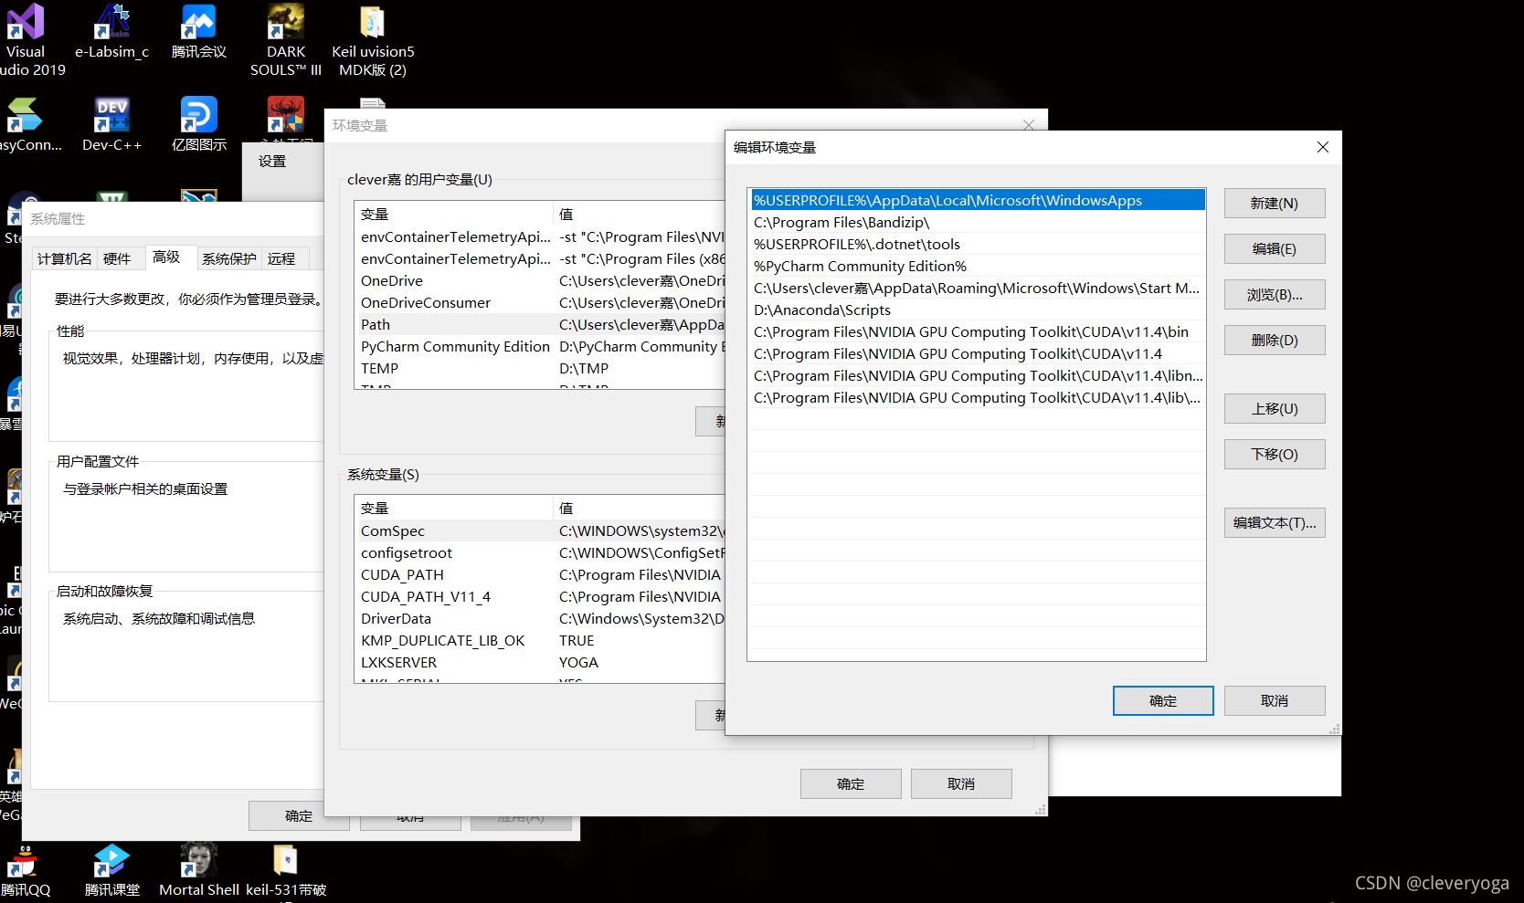Viewport: 1524px width, 903px height.
Task: Click the 删除(D) button
Action: pyautogui.click(x=1275, y=341)
